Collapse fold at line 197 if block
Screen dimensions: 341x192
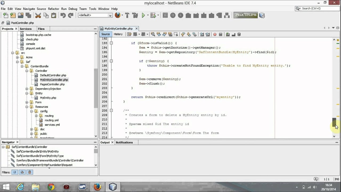[x=111, y=61]
